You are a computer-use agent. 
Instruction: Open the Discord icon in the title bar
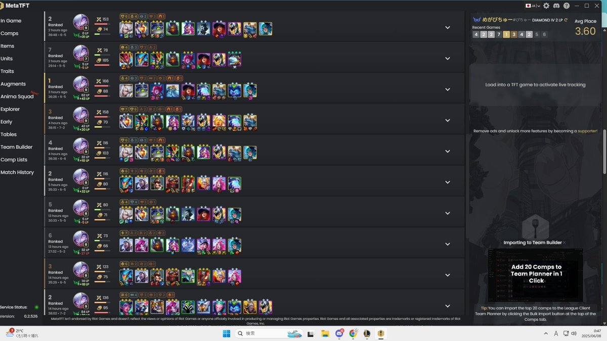coord(556,6)
